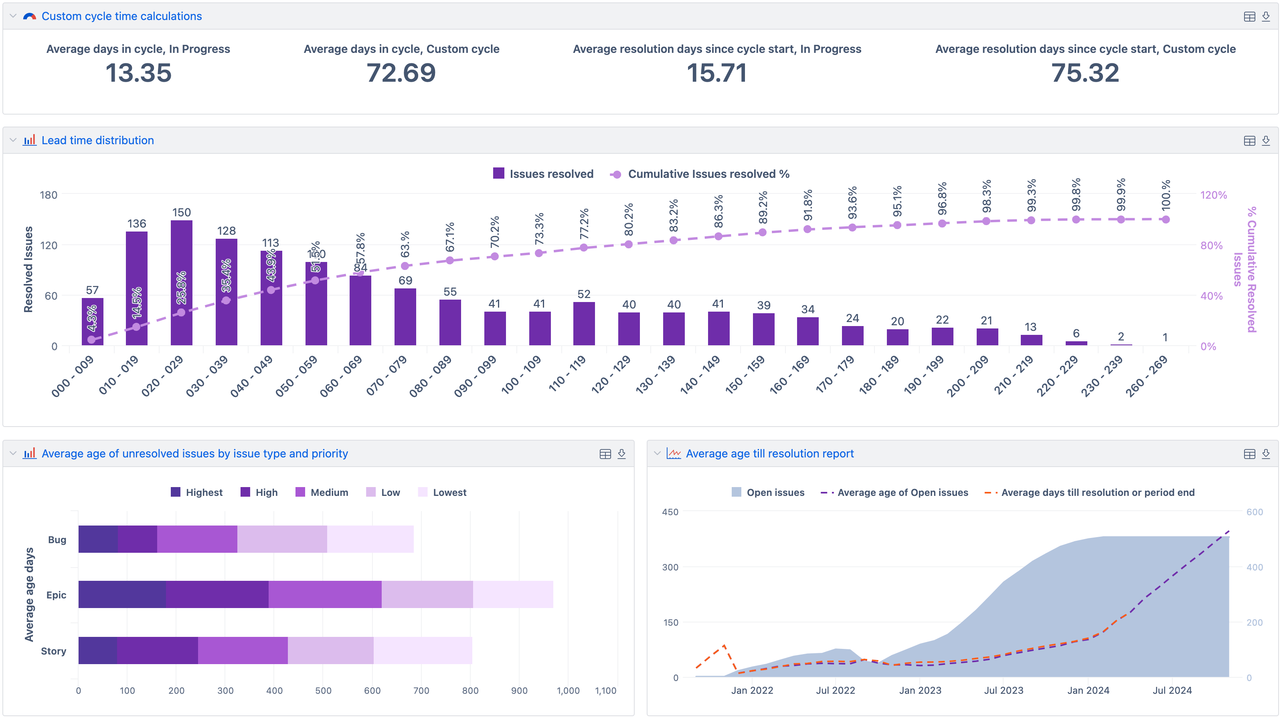Open table view for Custom cycle time calculations
The width and height of the screenshot is (1283, 721).
point(1249,16)
